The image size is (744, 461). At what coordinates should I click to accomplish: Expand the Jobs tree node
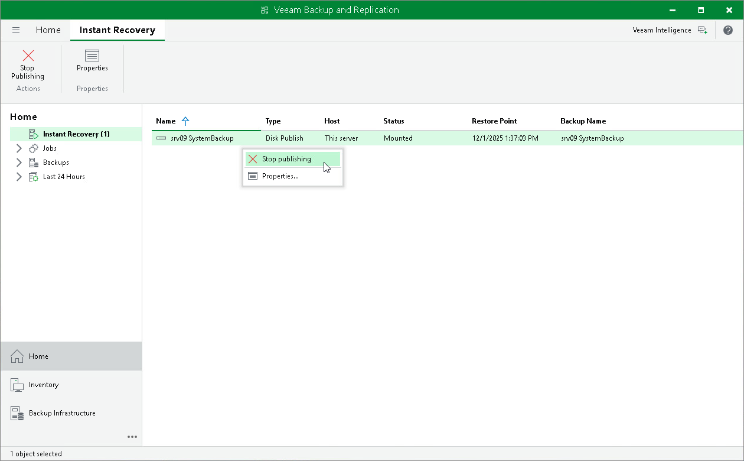[19, 148]
